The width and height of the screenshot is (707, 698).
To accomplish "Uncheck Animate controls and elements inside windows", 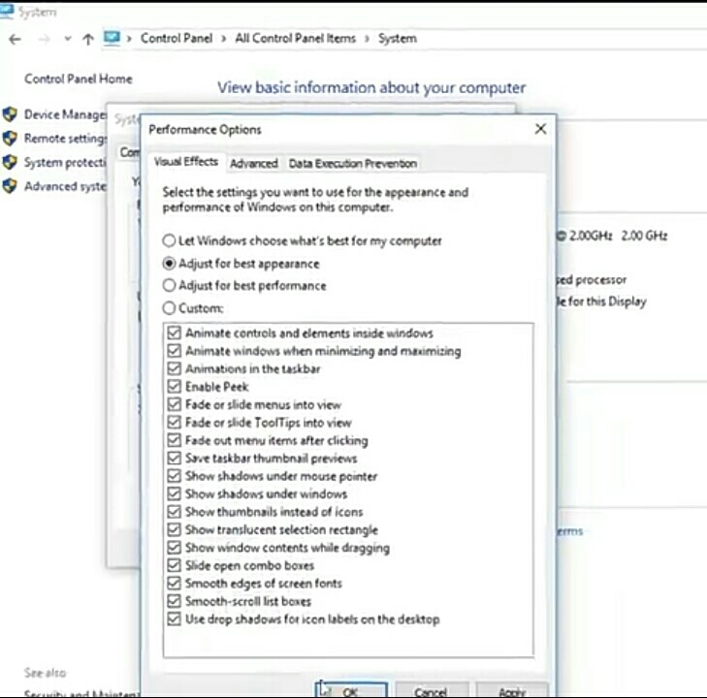I will click(x=174, y=333).
